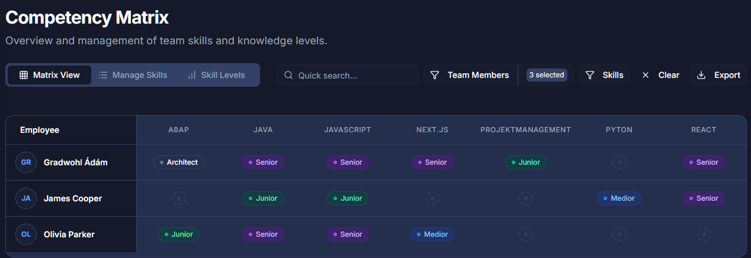Add ABAP skill level for James Cooper
Image resolution: width=751 pixels, height=258 pixels.
tap(179, 198)
